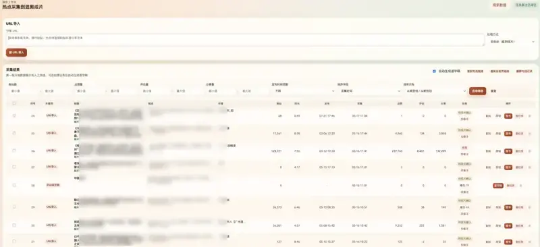540x247 pixels.
Task: Click the comments value 8,407
Action: (x=420, y=151)
